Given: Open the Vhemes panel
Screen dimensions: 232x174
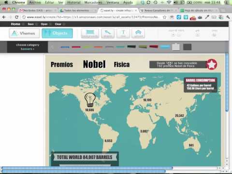Looking at the screenshot, I should coord(24,33).
